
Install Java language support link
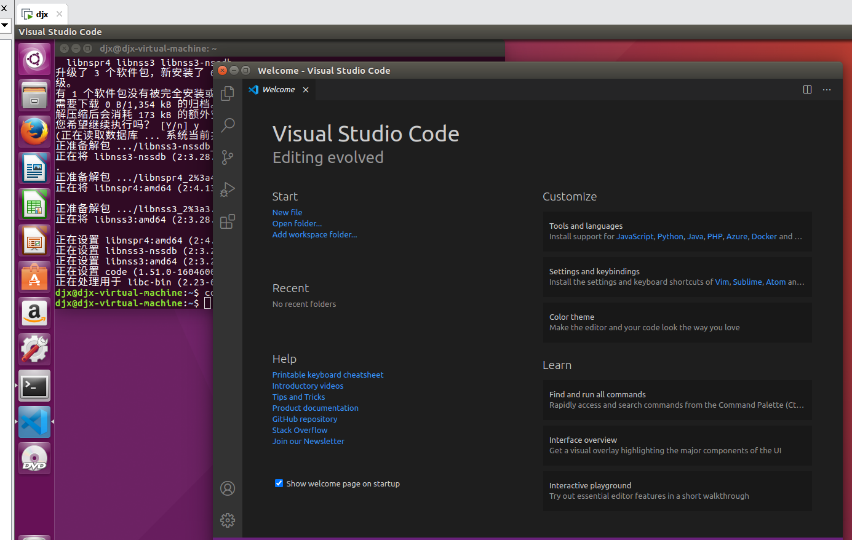(695, 236)
